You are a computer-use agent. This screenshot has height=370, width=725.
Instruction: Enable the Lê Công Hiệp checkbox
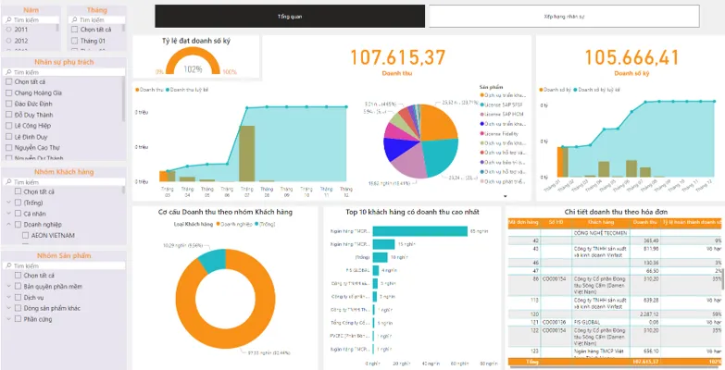point(8,126)
